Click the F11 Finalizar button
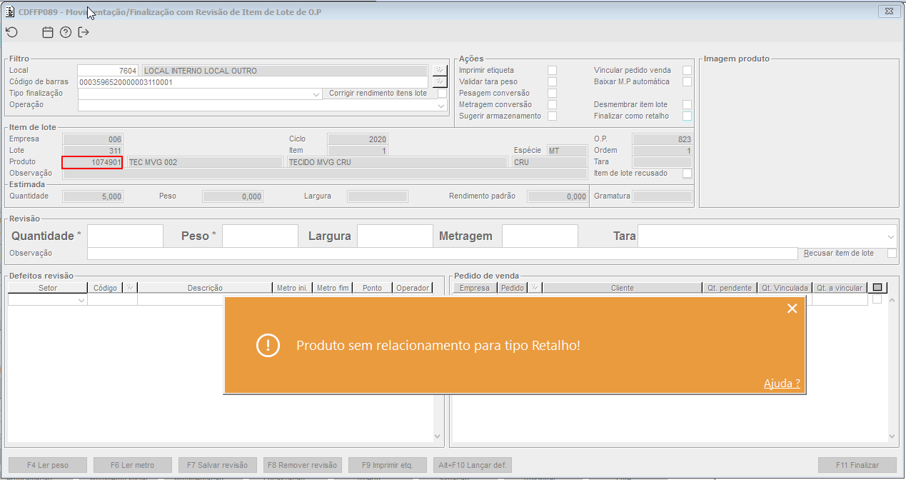Screen dimensions: 906x480 [857, 465]
